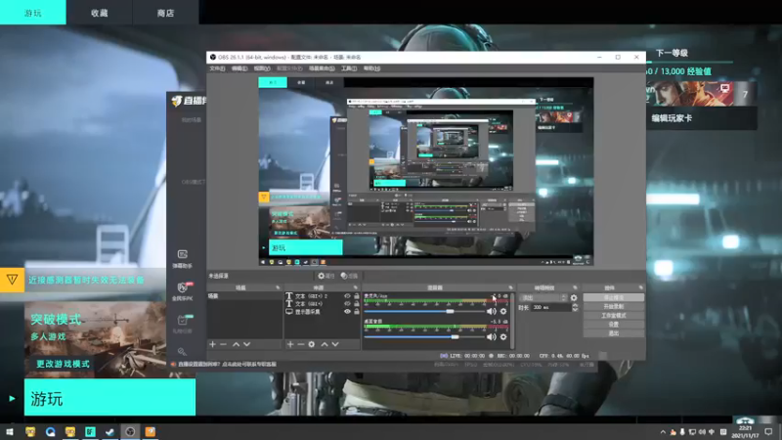Toggle lock on 显示器采集 source
The width and height of the screenshot is (782, 440).
pos(357,312)
